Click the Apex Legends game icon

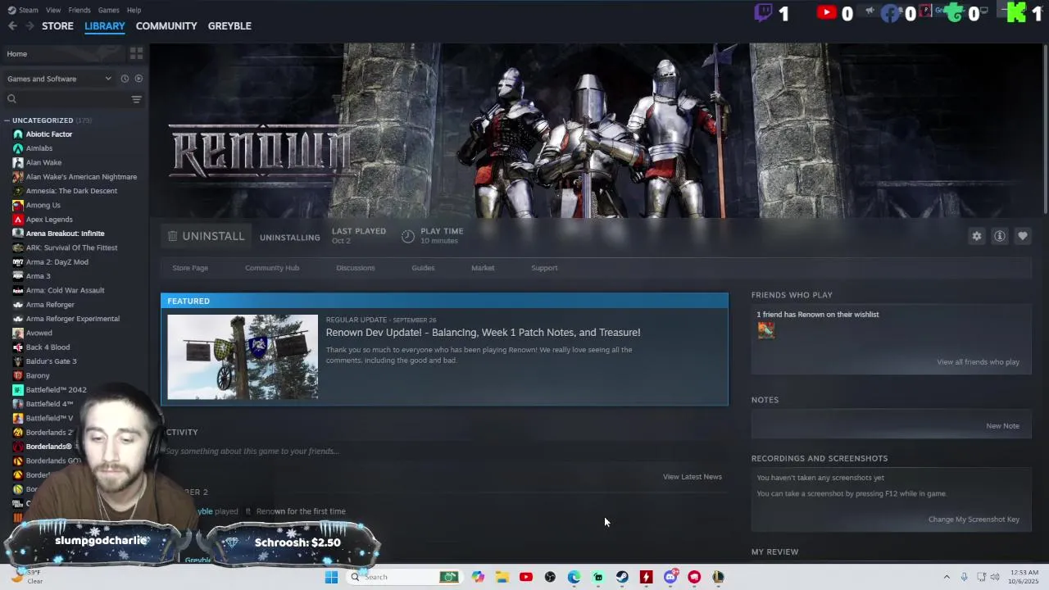click(x=18, y=220)
